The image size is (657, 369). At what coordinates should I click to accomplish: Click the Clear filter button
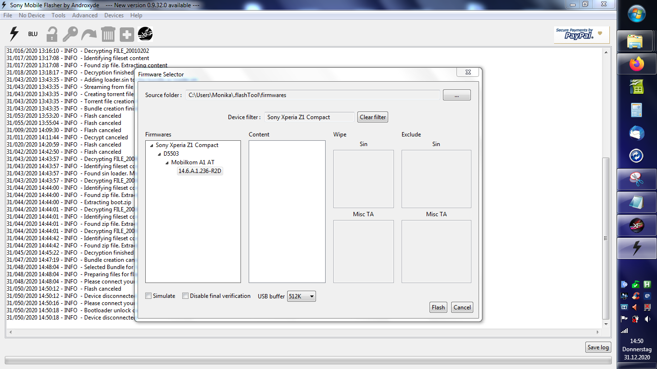[373, 117]
